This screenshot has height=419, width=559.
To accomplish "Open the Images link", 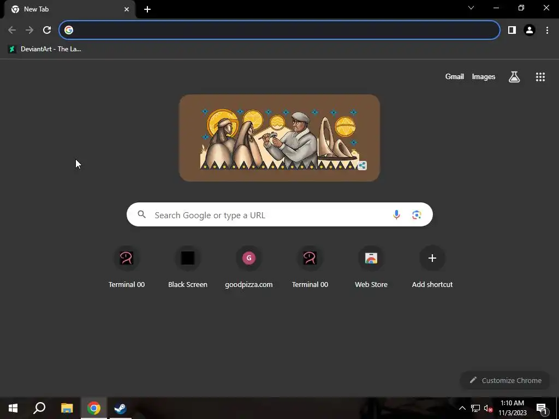I will [x=484, y=76].
